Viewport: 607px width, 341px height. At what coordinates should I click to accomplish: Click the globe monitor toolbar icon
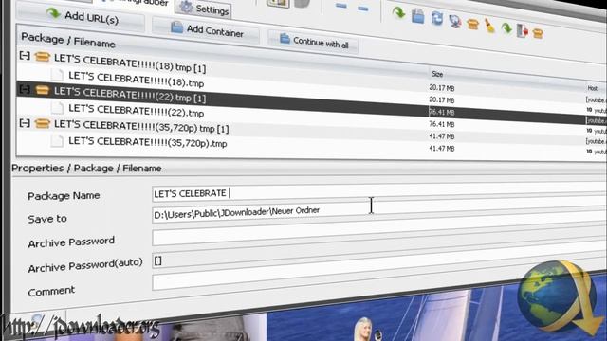[x=455, y=21]
